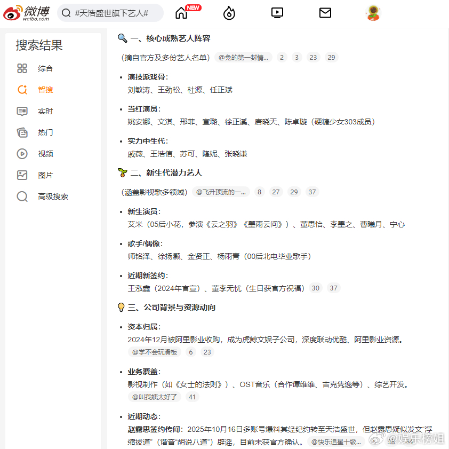The width and height of the screenshot is (449, 449).
Task: Open reference 23 next to 摘自官方及多份艺人名单
Action: pyautogui.click(x=313, y=57)
